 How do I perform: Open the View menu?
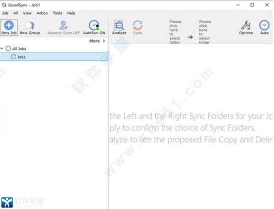(27, 13)
